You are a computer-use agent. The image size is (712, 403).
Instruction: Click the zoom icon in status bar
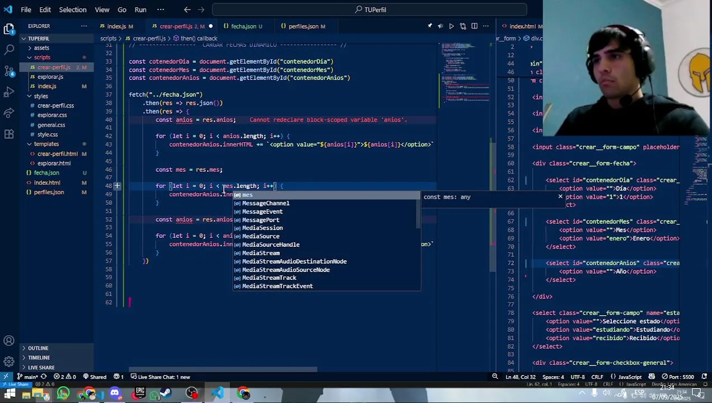tap(495, 377)
